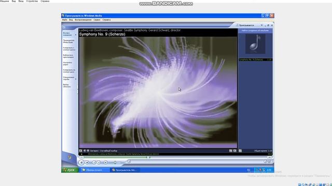
Task: Switch to the next visualization
Action: (88, 151)
